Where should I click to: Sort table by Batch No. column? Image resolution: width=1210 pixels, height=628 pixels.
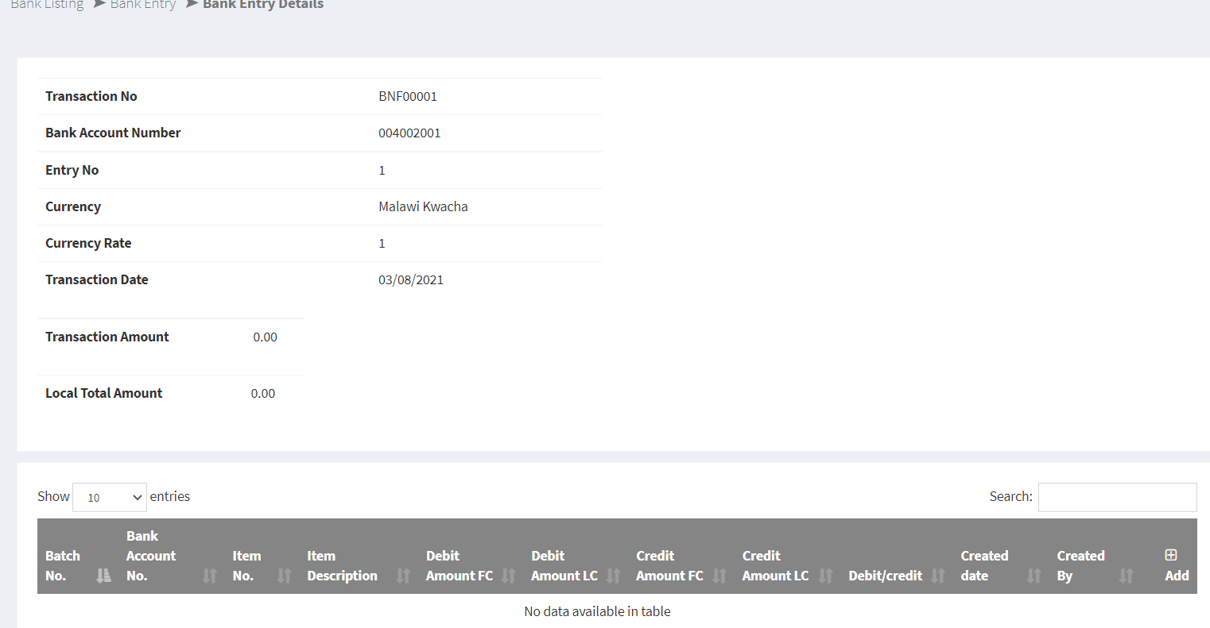(x=103, y=576)
